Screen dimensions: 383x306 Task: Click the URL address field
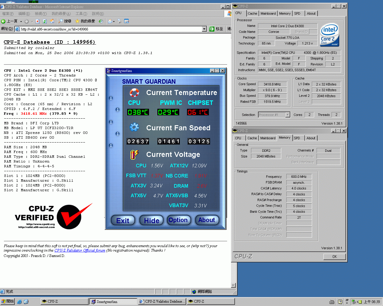pos(111,29)
